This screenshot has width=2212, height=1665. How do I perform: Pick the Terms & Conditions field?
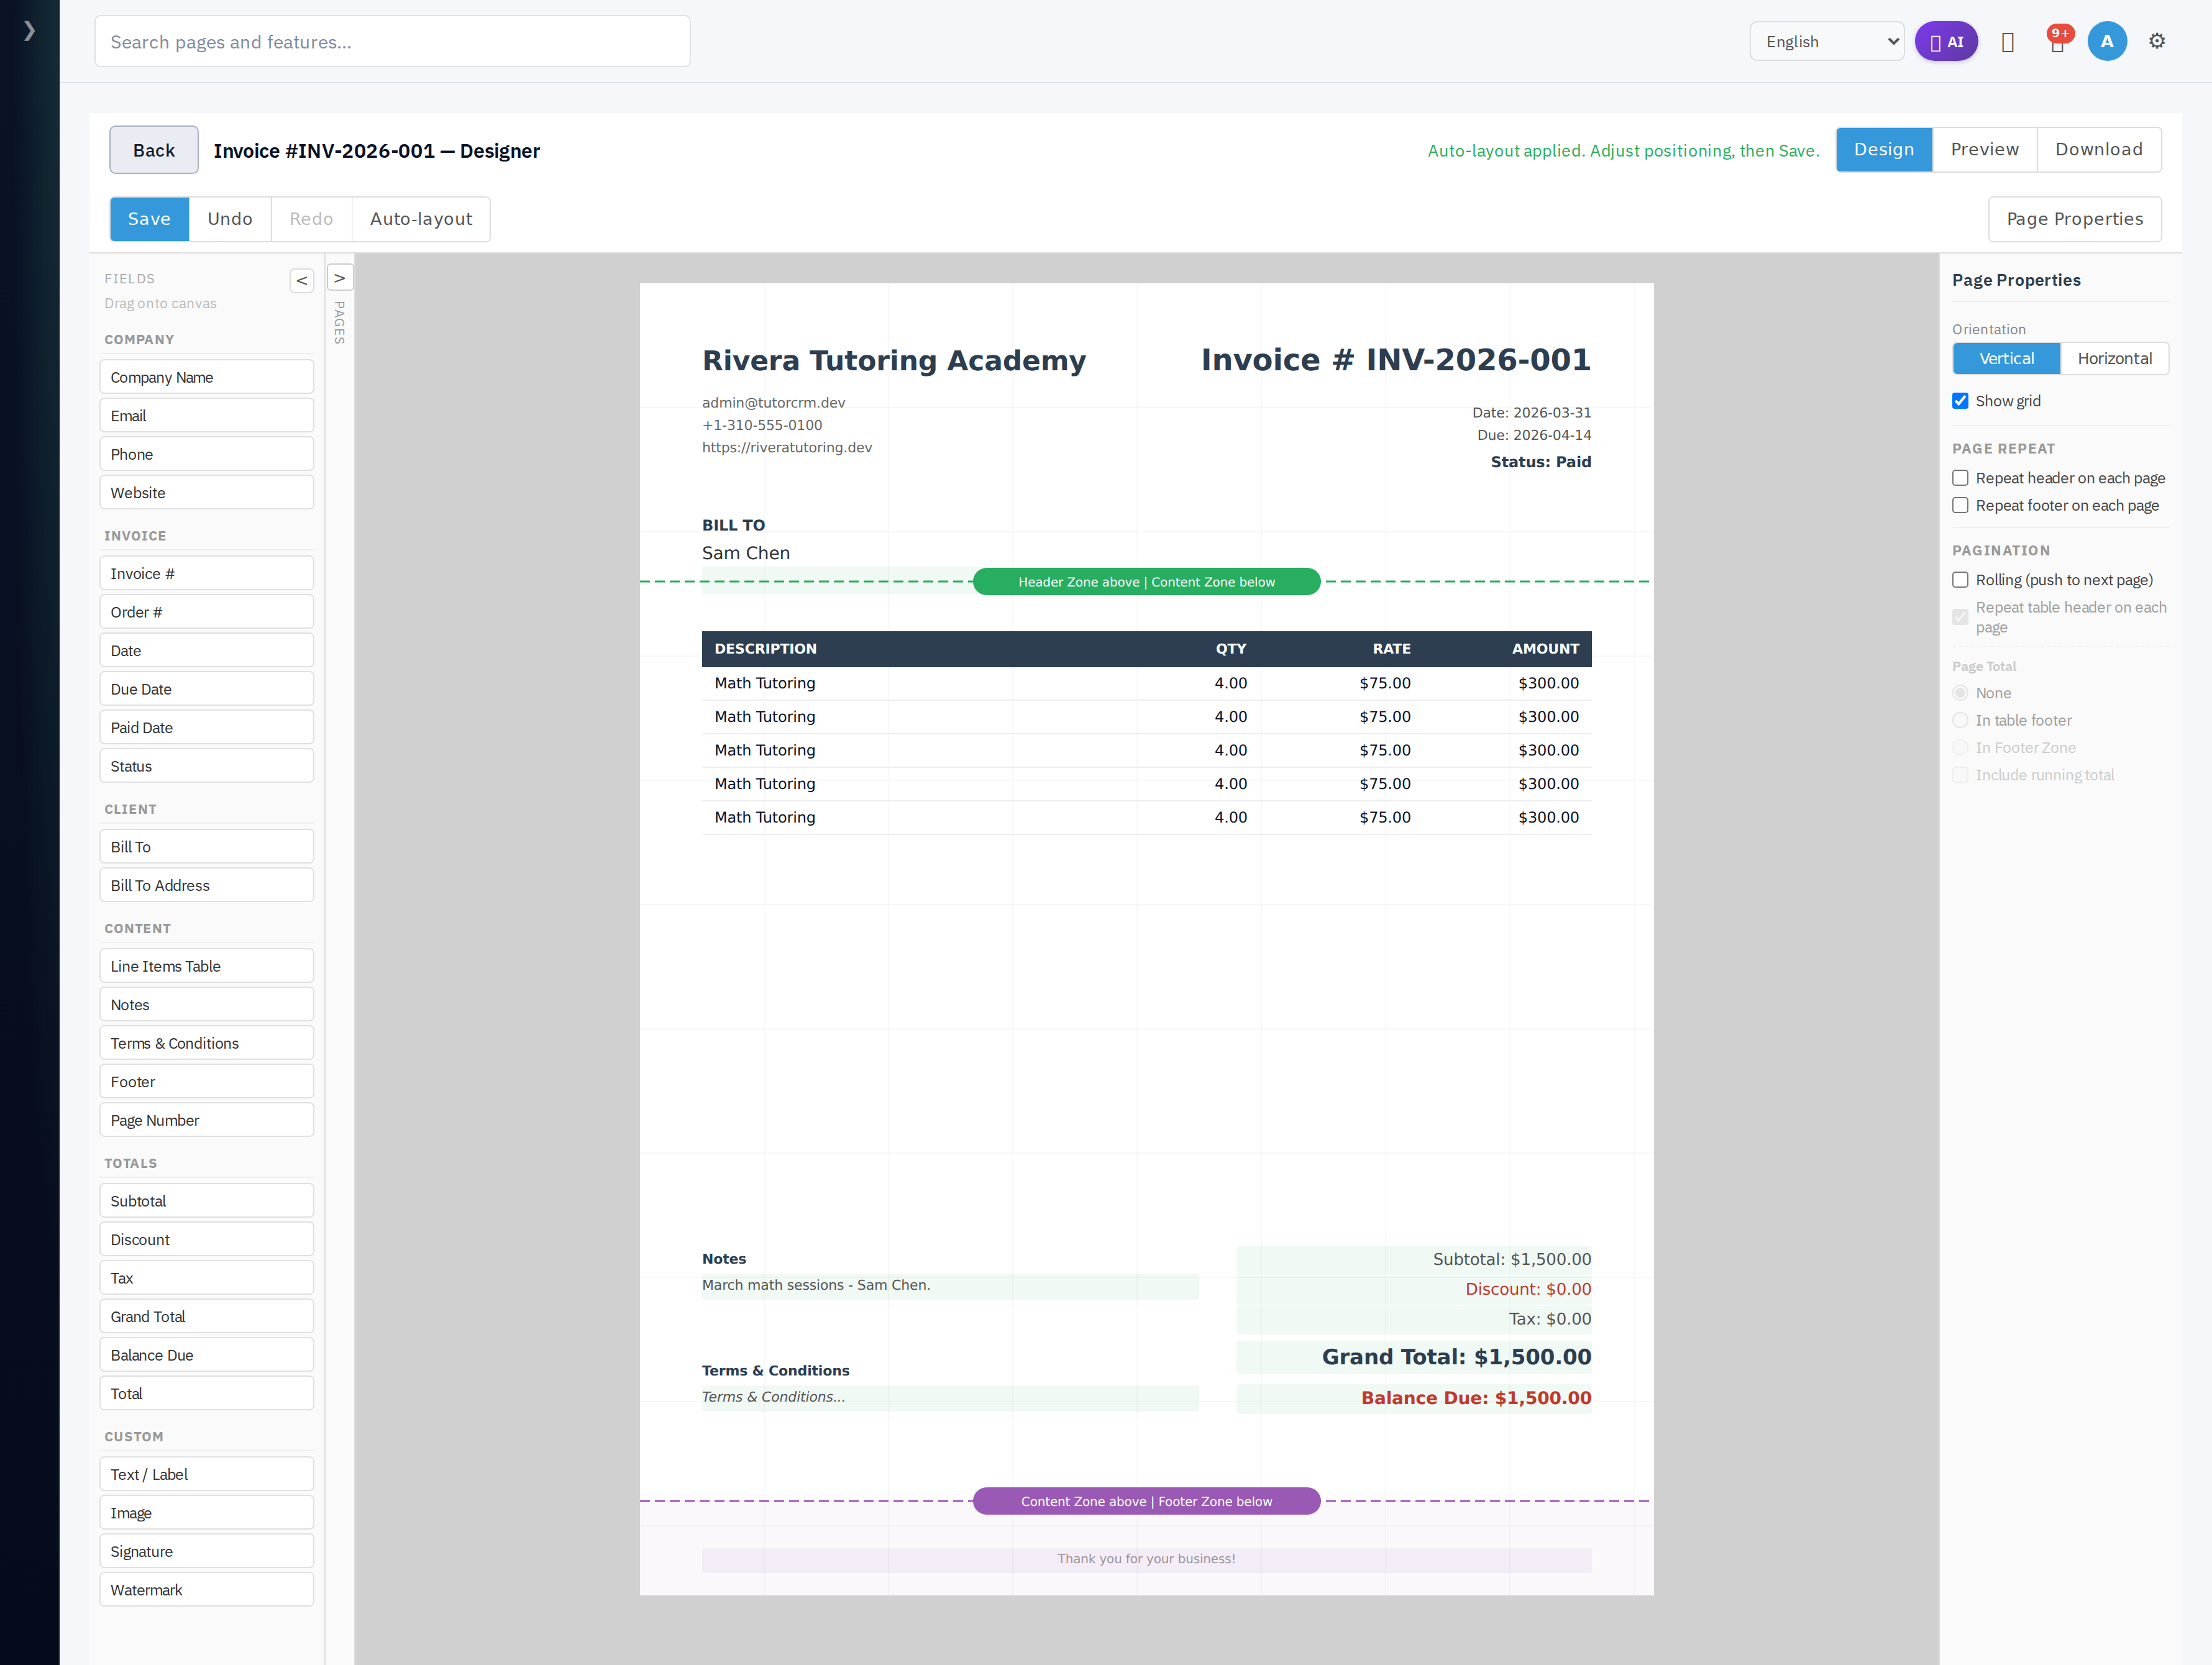click(206, 1043)
